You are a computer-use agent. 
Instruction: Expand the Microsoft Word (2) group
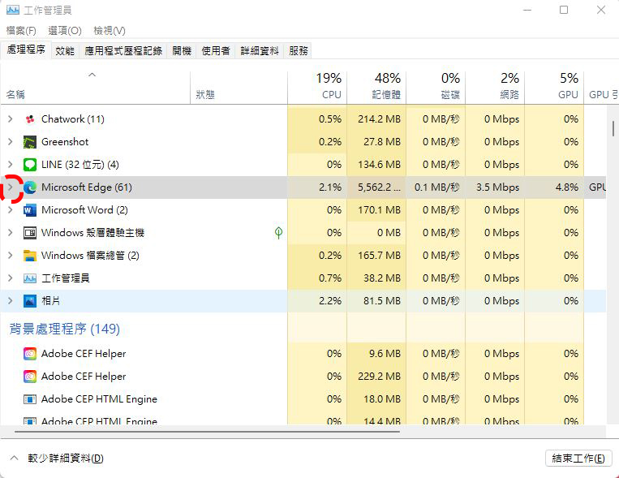(11, 210)
